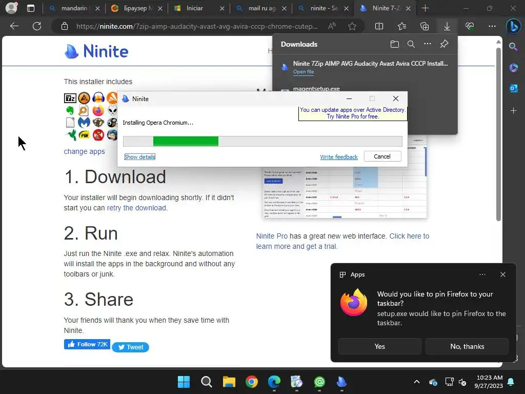Screen dimensions: 525x394
Task: Open Windows Start menu
Action: [x=184, y=382]
